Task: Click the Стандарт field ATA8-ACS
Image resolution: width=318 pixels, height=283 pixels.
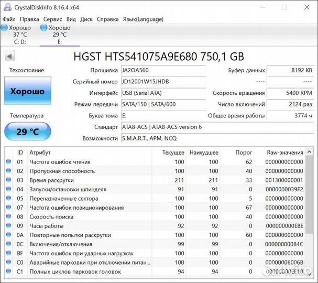Action: 217,127
